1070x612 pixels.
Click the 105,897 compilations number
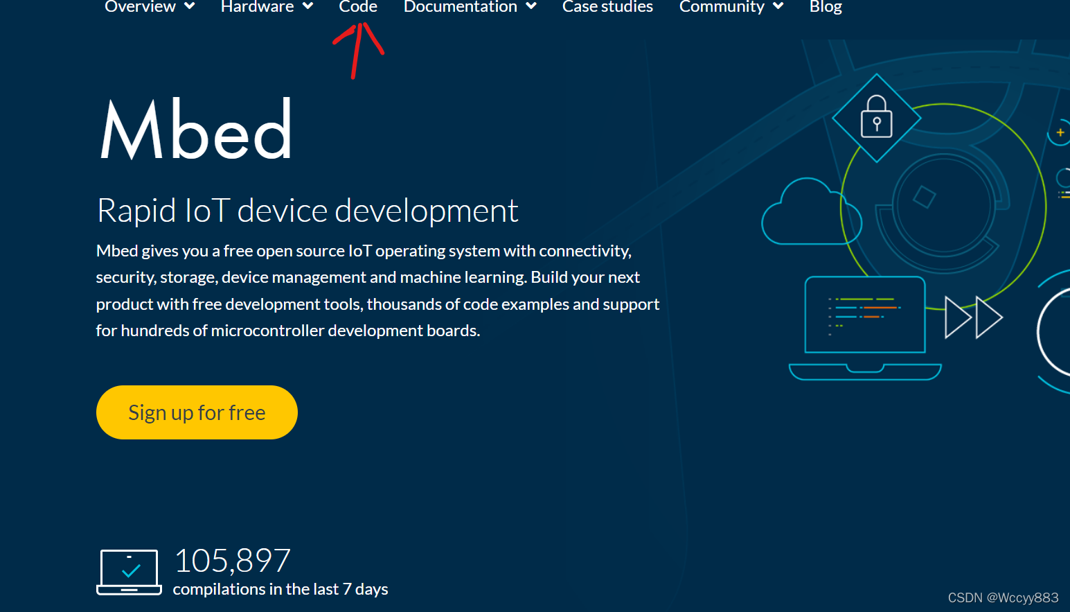pos(232,561)
